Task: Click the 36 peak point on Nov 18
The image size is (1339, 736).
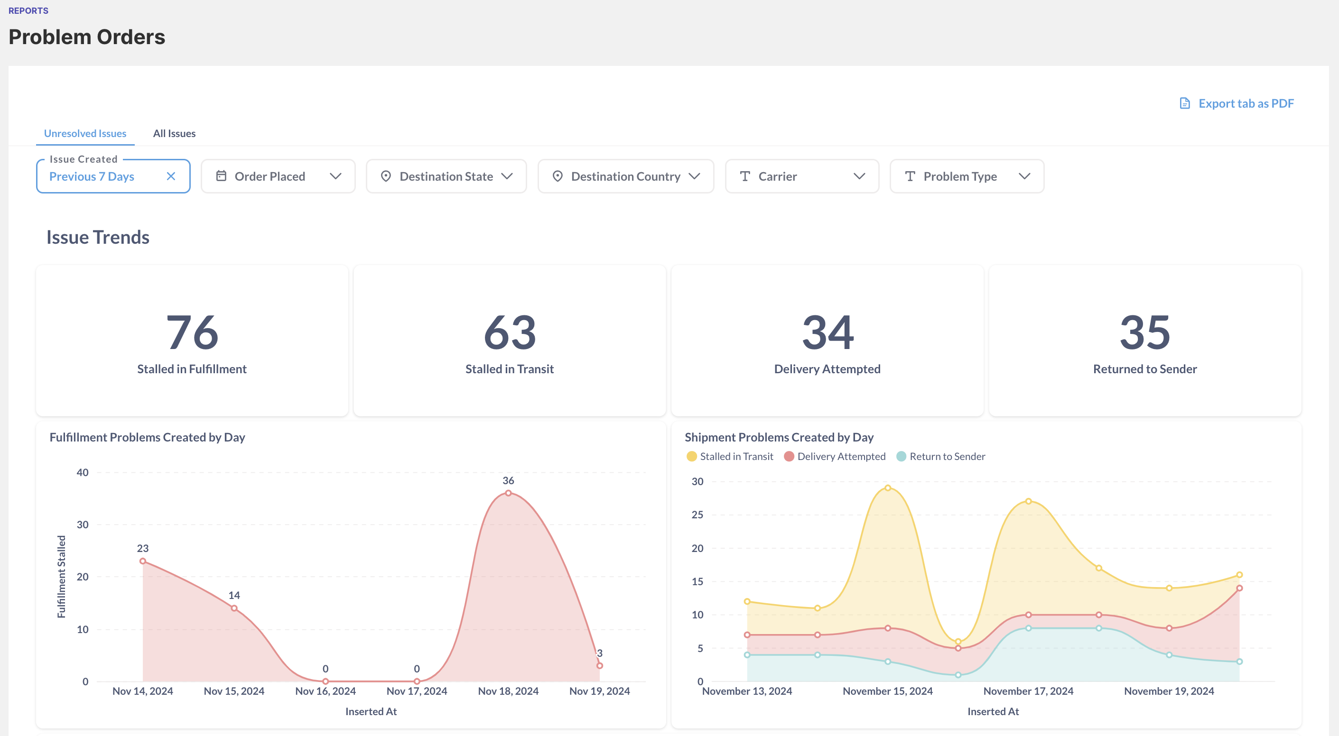Action: click(508, 493)
